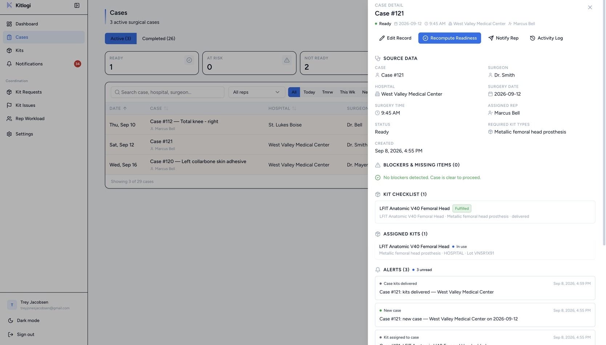
Task: Click the Edit Record button
Action: [395, 38]
